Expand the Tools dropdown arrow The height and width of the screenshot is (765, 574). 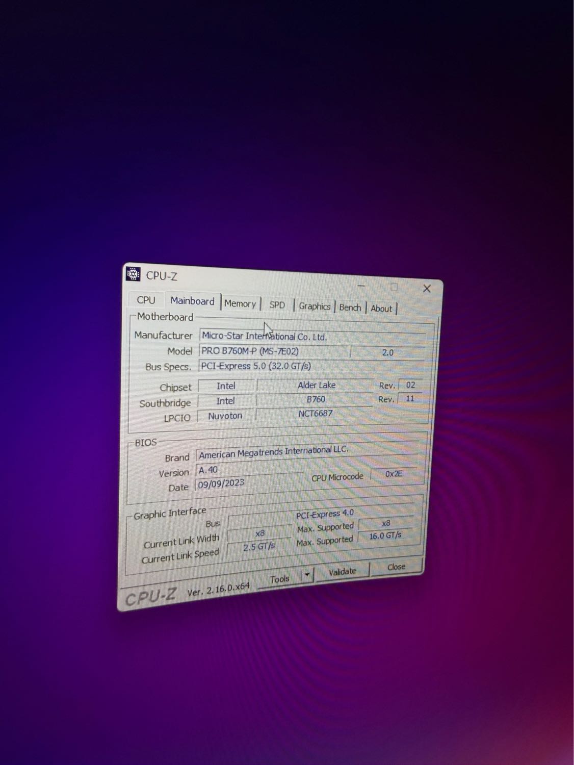coord(307,575)
